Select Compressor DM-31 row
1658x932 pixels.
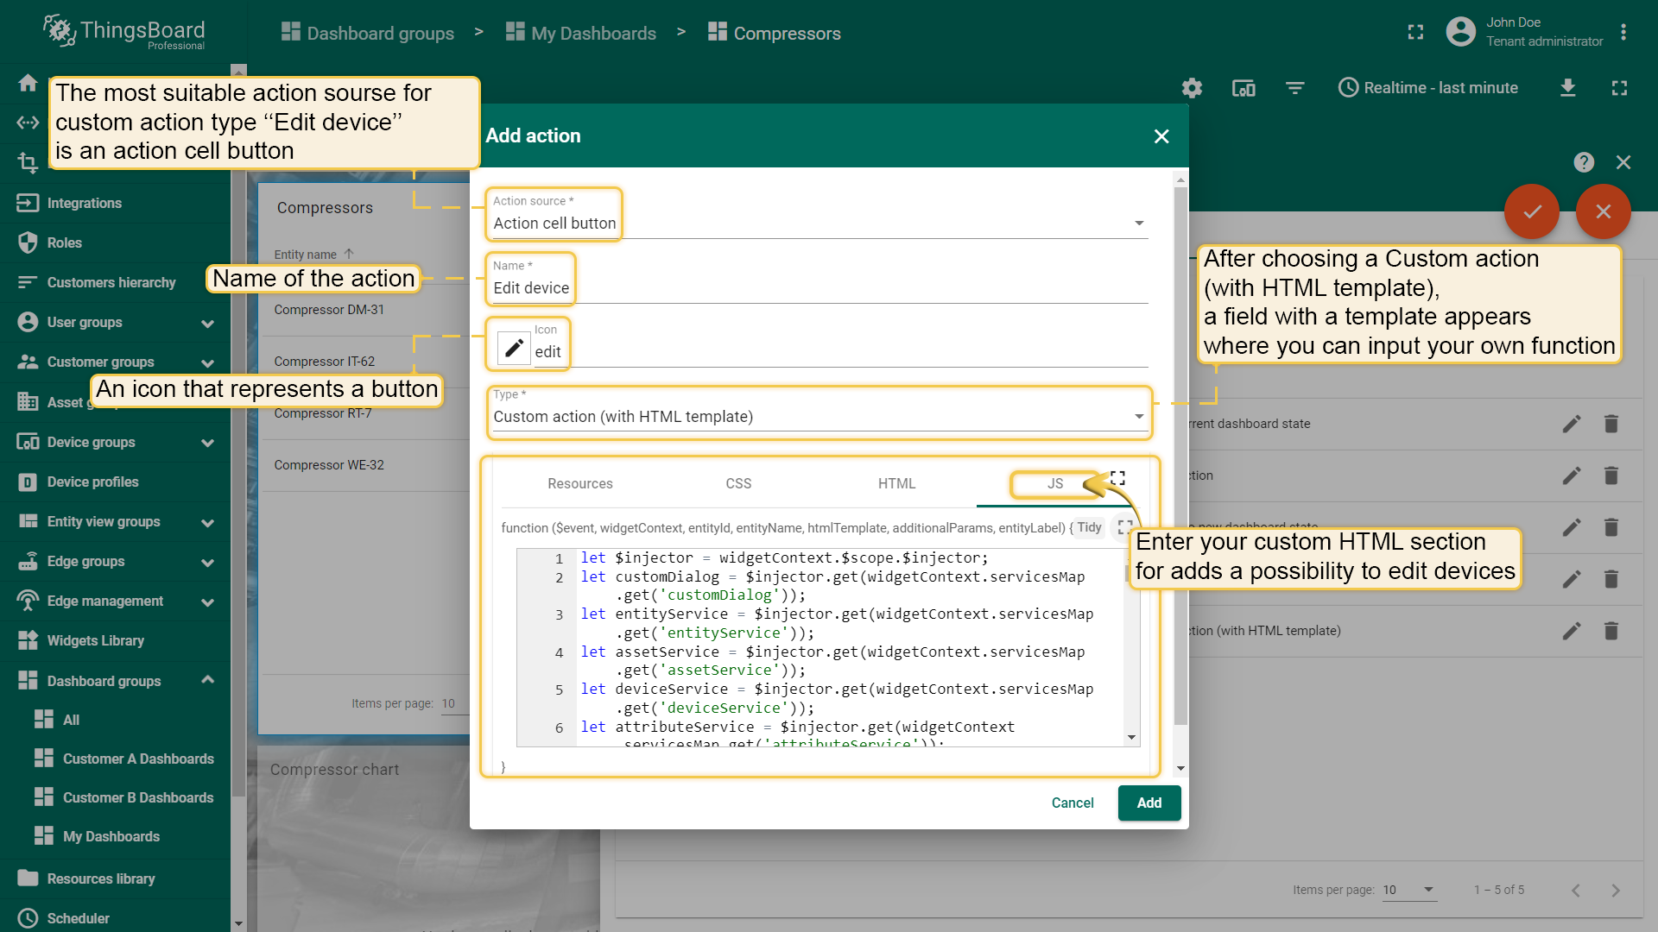point(364,310)
